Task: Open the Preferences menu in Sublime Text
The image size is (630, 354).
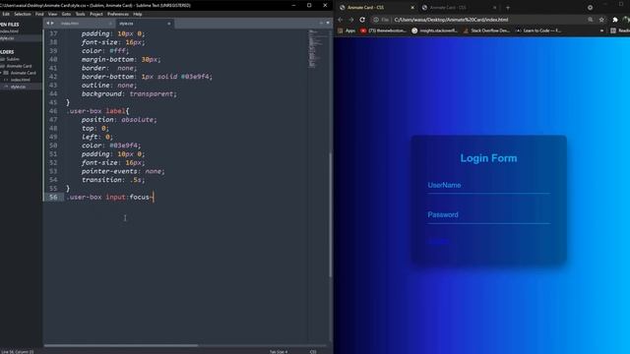Action: 118,14
